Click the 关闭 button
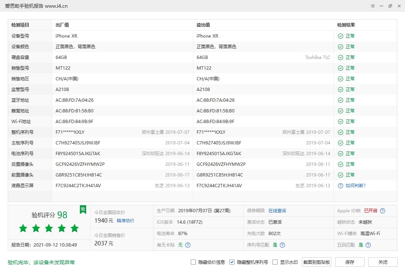This screenshot has height=276, width=405. [383, 262]
